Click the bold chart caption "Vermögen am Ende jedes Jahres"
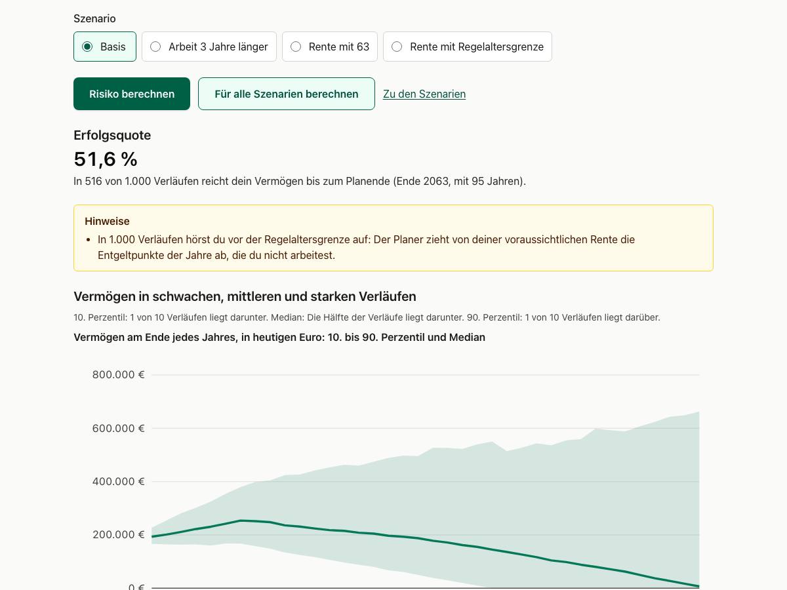Screen dimensions: 787x590 coord(279,338)
